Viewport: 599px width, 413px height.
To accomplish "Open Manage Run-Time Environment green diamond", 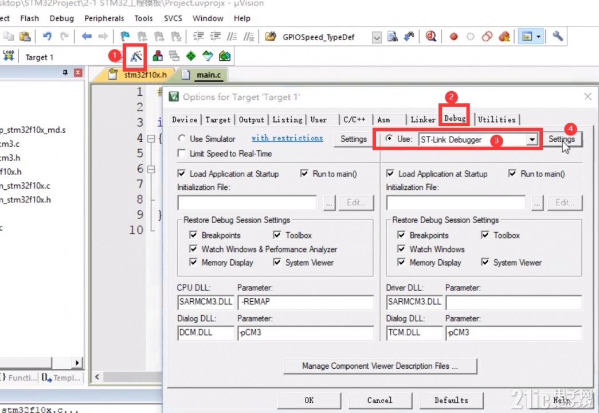I will 191,56.
